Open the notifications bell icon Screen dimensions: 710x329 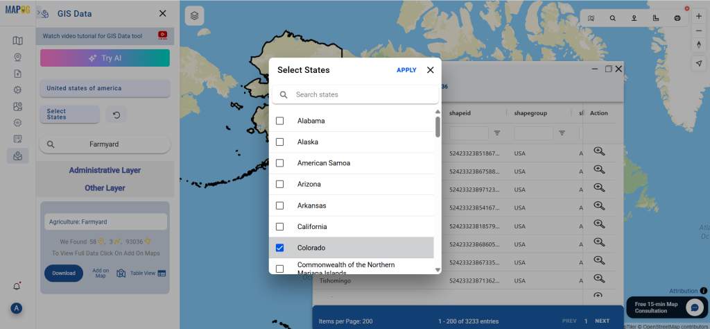pyautogui.click(x=17, y=286)
